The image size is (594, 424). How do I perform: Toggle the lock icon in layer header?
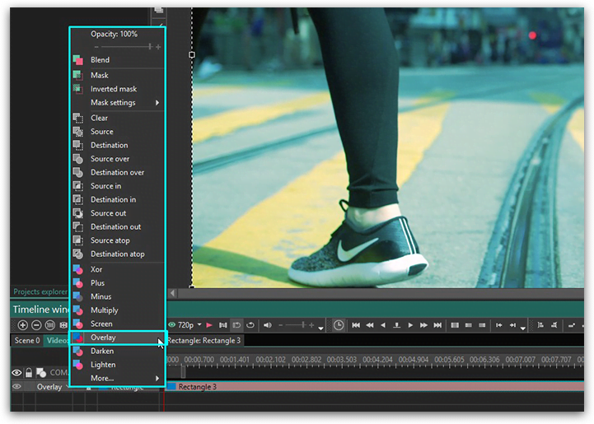coord(28,373)
